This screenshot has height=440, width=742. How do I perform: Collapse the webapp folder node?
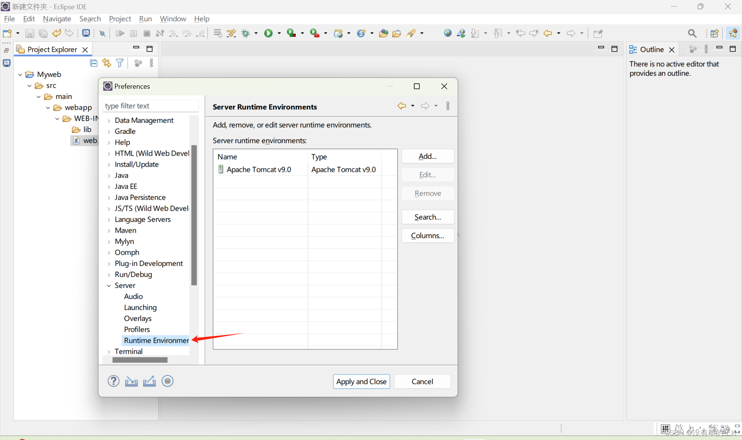click(x=48, y=108)
